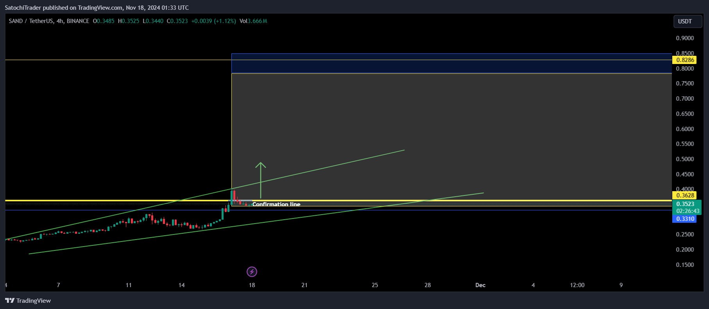
Task: Open the USDT currency selector
Action: [688, 21]
